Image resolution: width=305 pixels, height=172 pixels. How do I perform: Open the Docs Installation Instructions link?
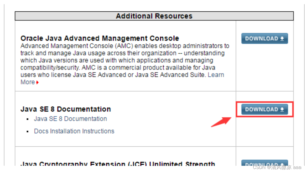click(74, 131)
